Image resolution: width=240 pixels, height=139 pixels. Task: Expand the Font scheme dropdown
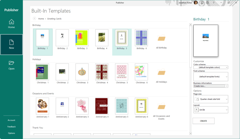click(x=211, y=77)
